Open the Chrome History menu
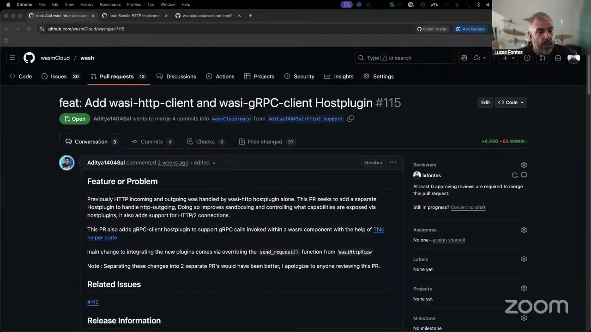This screenshot has width=591, height=332. point(87,5)
